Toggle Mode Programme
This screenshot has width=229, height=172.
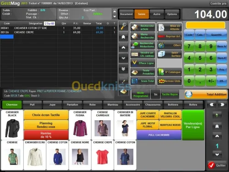coord(141,94)
